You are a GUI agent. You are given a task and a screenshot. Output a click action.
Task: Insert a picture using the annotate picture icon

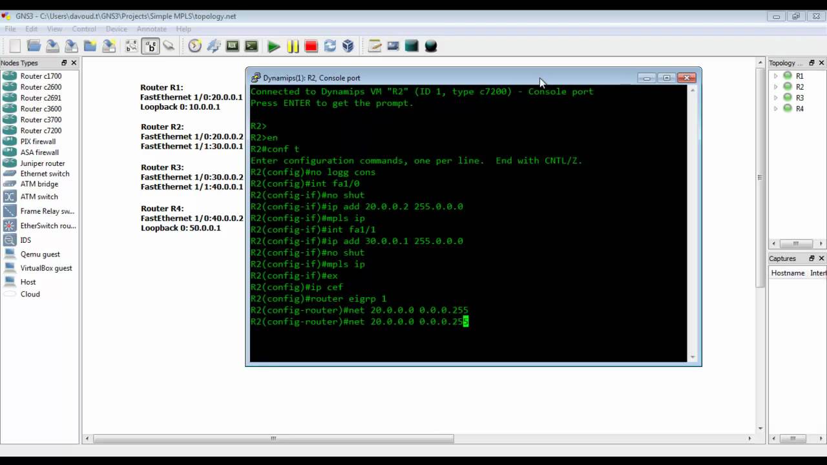click(392, 46)
